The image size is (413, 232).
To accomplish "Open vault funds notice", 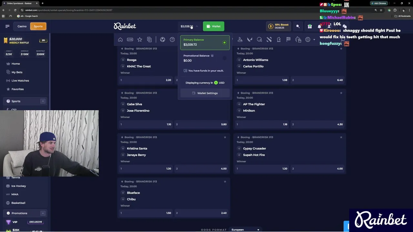I will (x=204, y=71).
